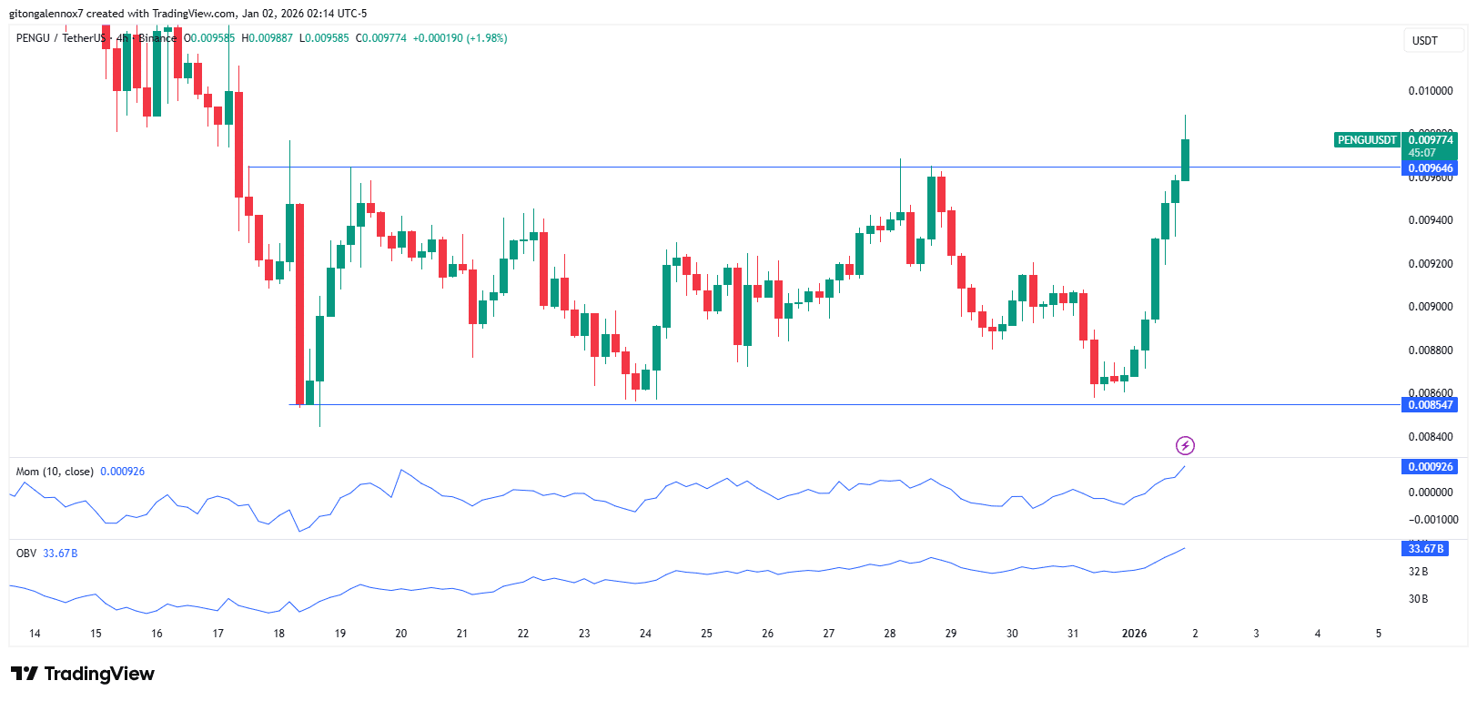This screenshot has height=701, width=1477.
Task: Click the green 0.009774 current price label
Action: (x=1430, y=140)
